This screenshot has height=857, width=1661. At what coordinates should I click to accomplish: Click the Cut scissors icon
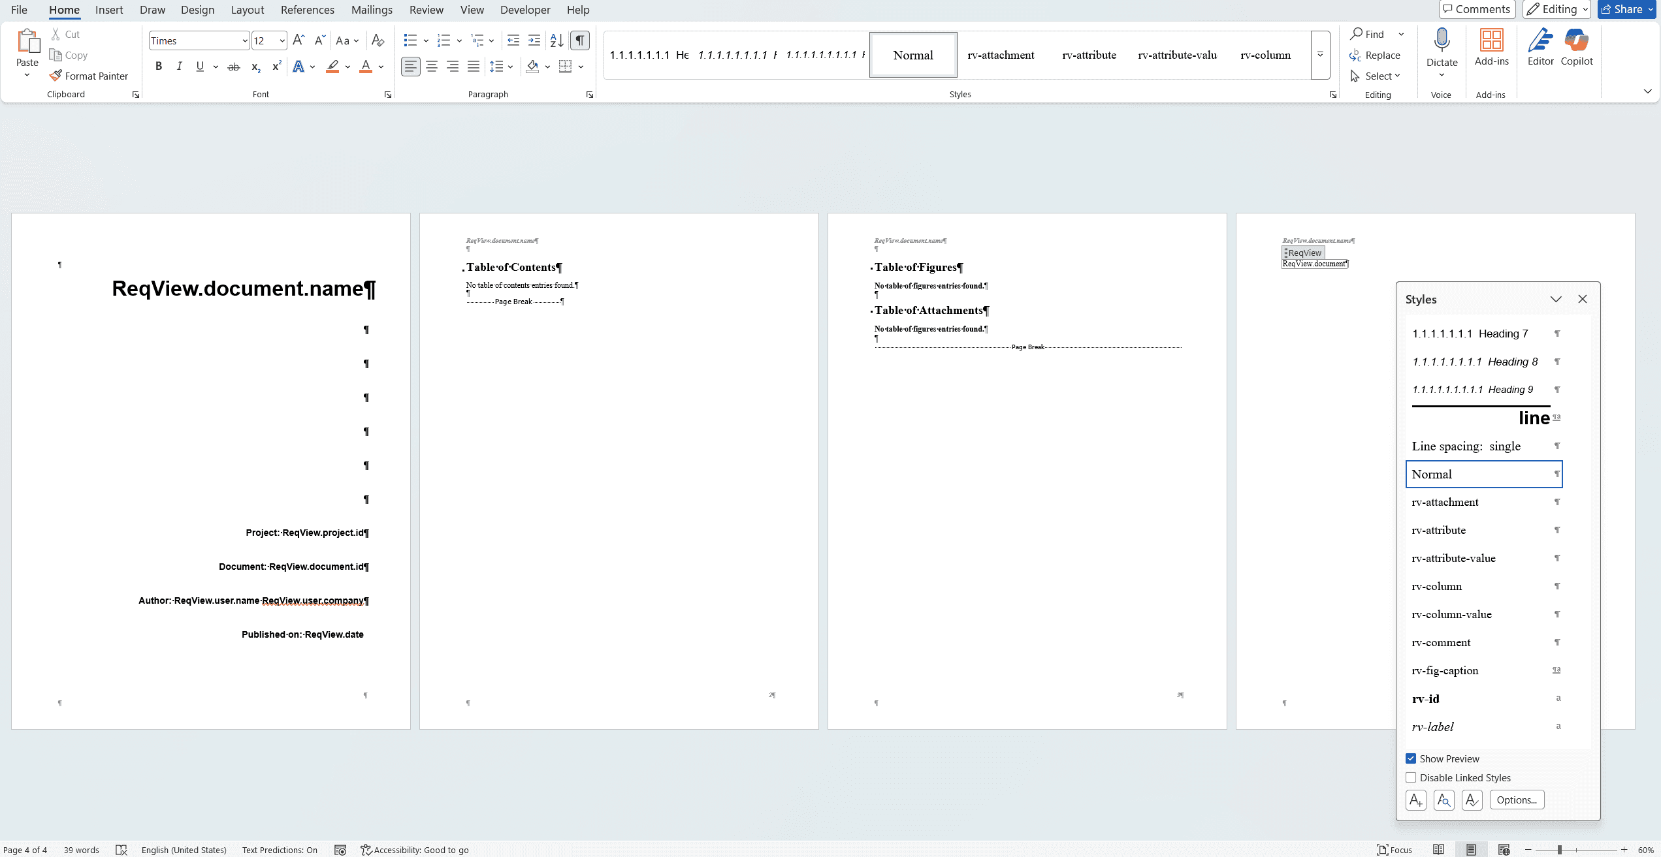coord(56,34)
